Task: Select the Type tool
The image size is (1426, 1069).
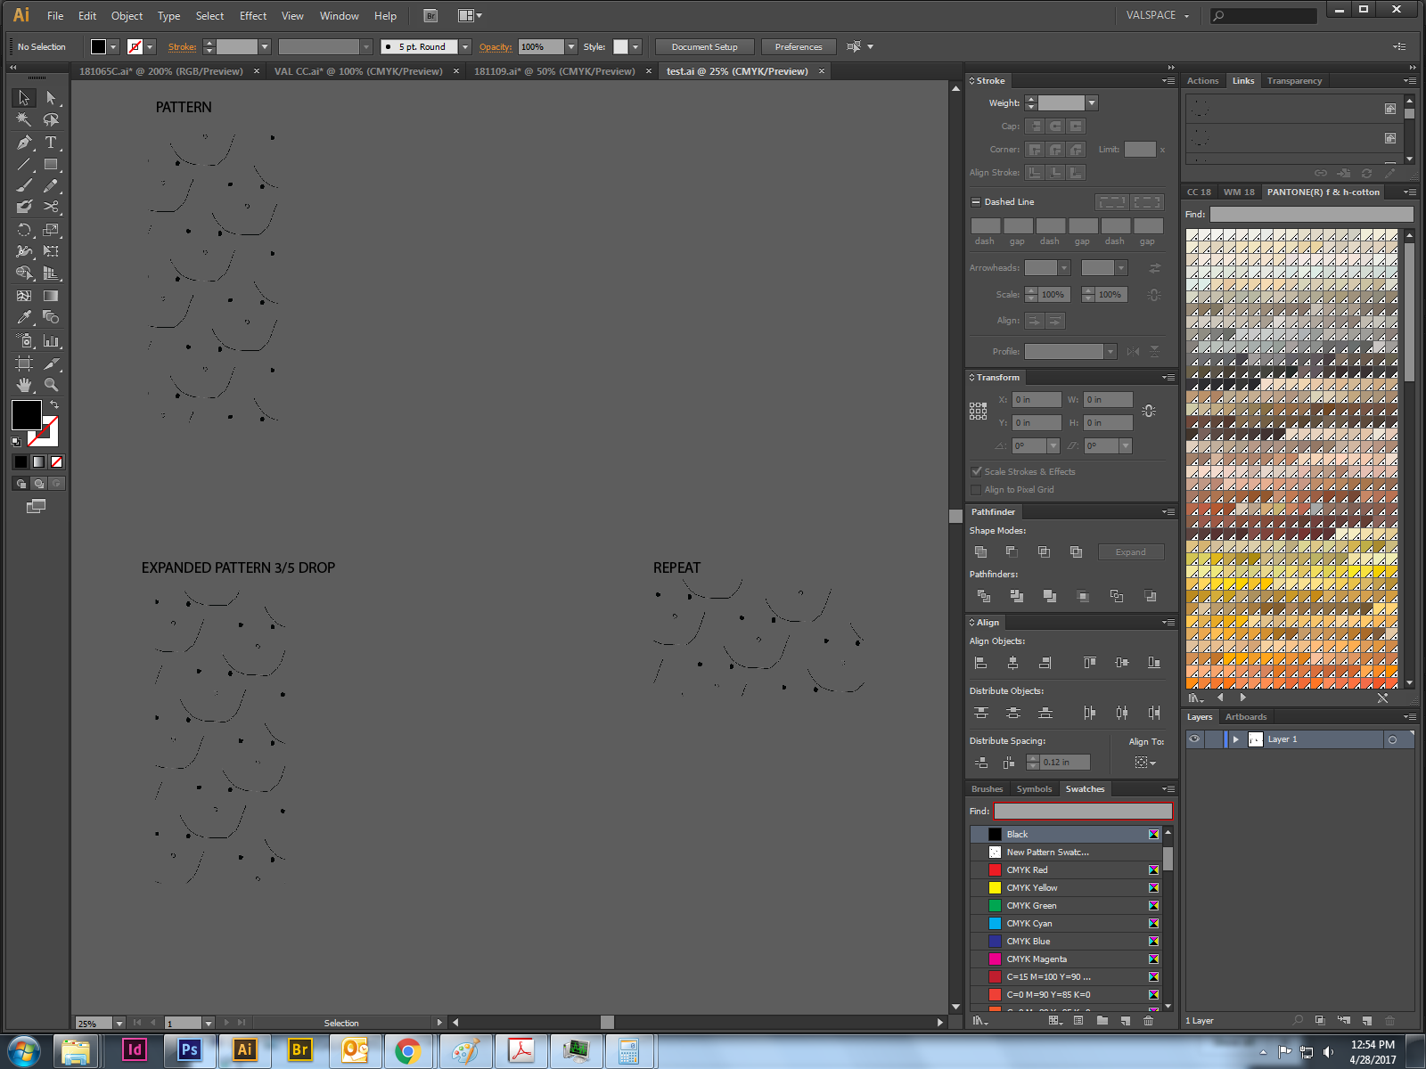Action: 51,143
